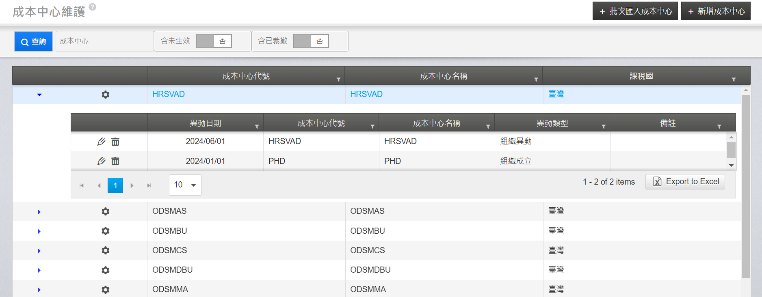Click Export to Excel button
This screenshot has width=762, height=297.
coord(685,181)
